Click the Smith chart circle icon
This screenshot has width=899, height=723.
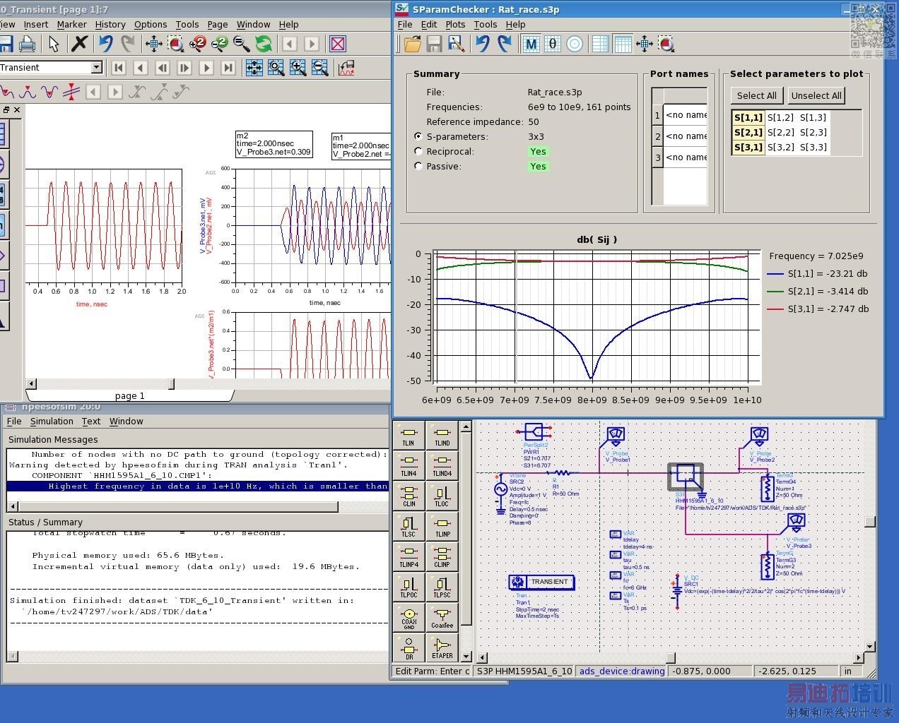575,44
